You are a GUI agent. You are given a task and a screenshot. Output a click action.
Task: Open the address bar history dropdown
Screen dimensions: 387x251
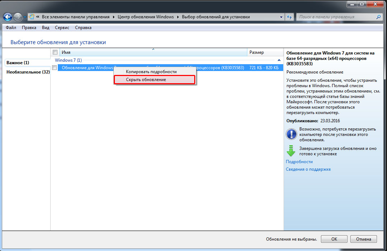[281, 17]
